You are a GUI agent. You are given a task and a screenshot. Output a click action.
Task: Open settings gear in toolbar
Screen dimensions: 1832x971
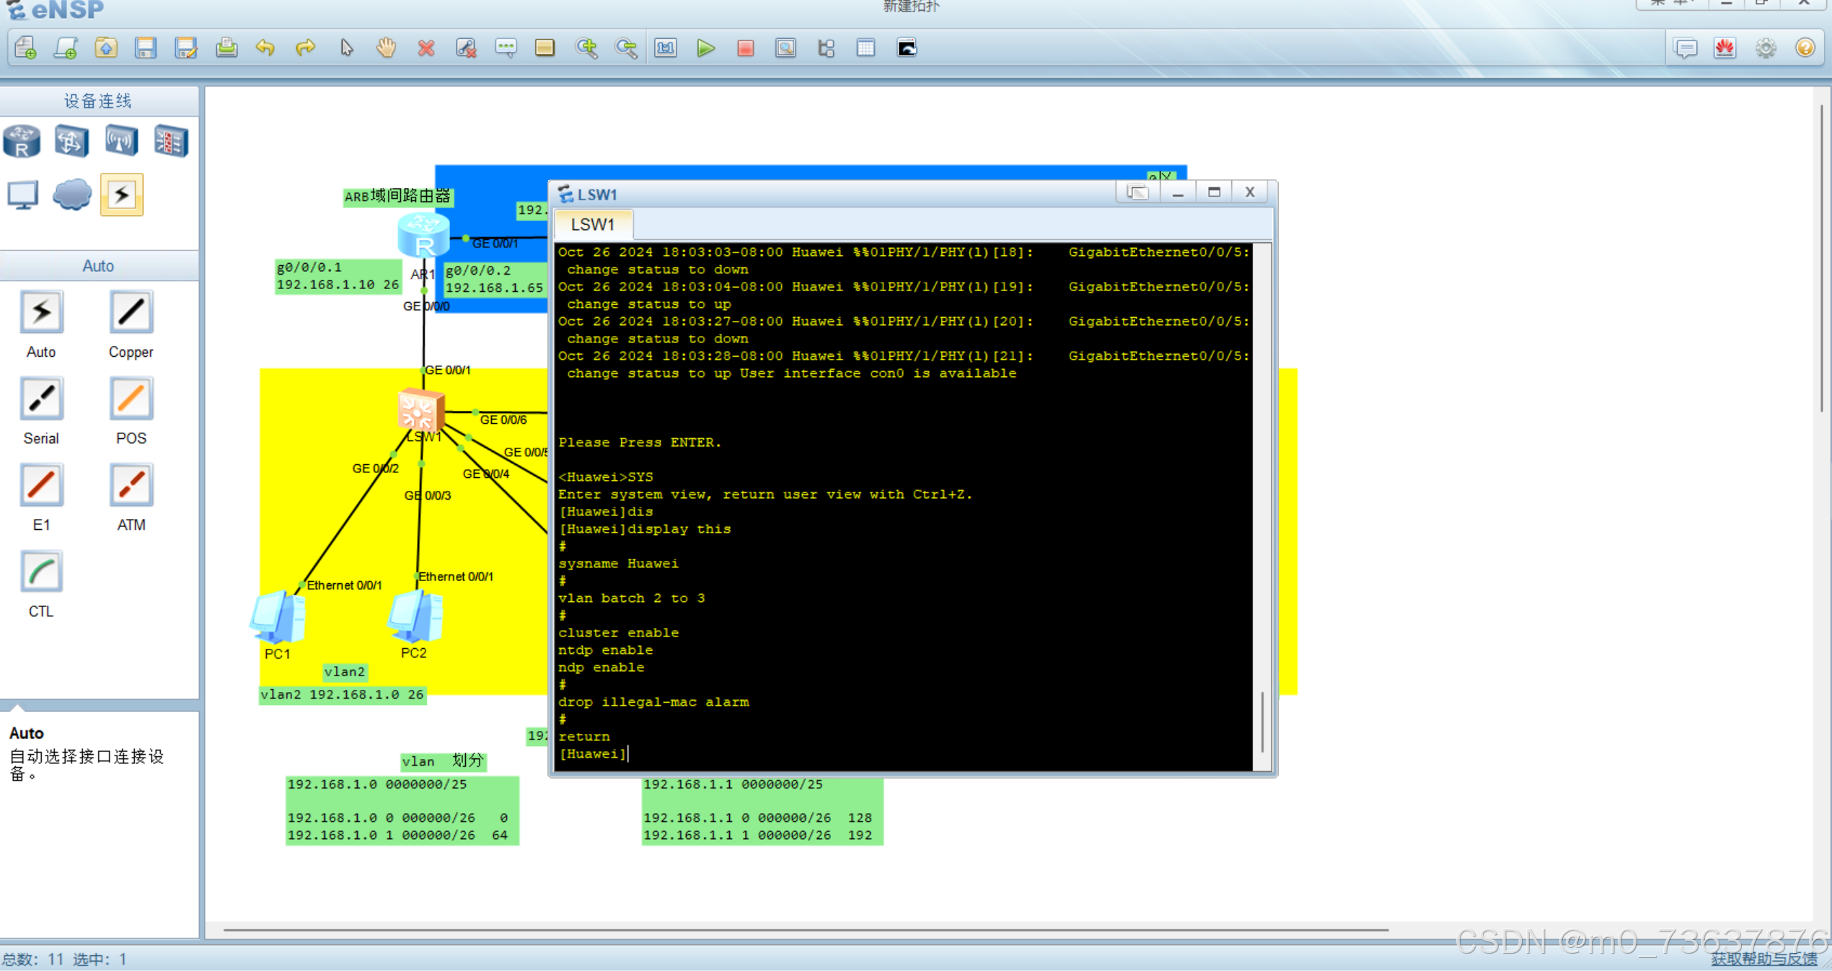[x=1765, y=48]
